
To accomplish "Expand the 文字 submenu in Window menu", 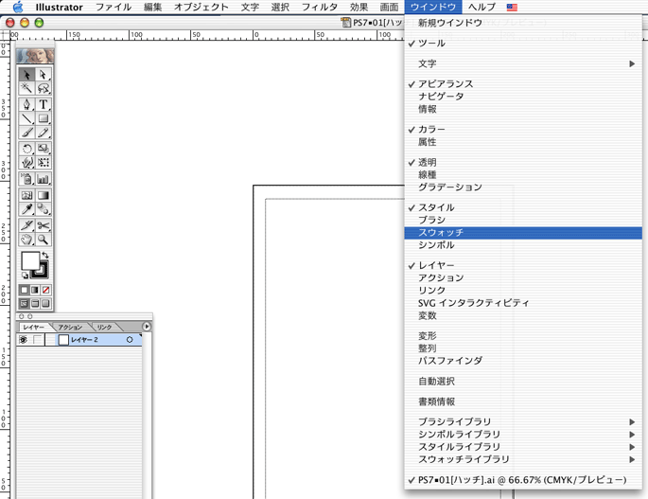I will [523, 63].
